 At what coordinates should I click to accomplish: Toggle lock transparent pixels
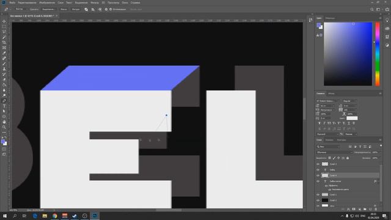point(329,158)
